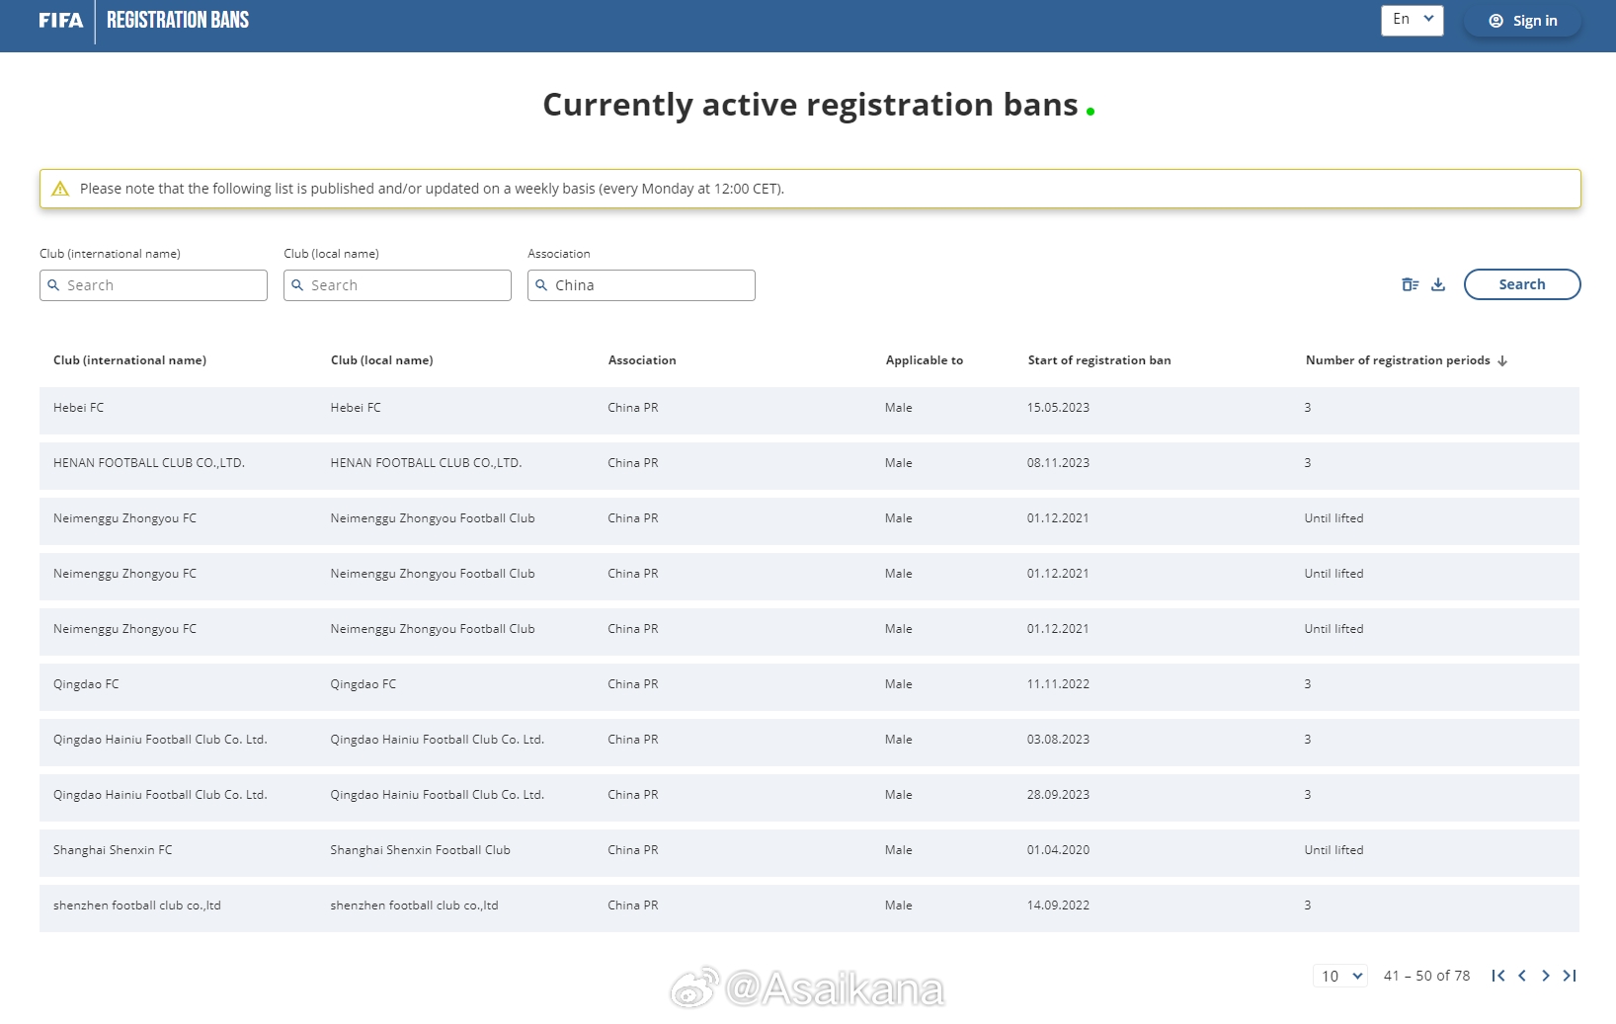
Task: Focus the Club (international name) search field
Action: 154,285
